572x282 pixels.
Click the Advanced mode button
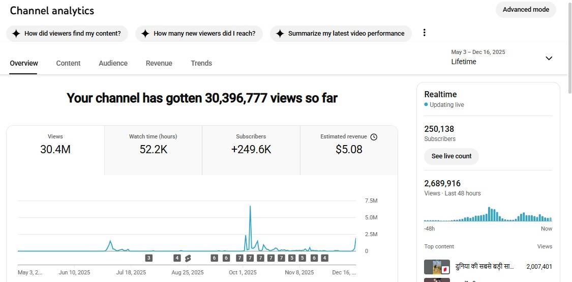click(x=526, y=10)
